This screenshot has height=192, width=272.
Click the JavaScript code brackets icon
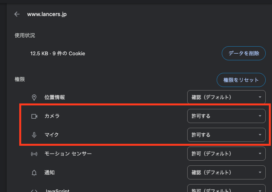[34, 190]
